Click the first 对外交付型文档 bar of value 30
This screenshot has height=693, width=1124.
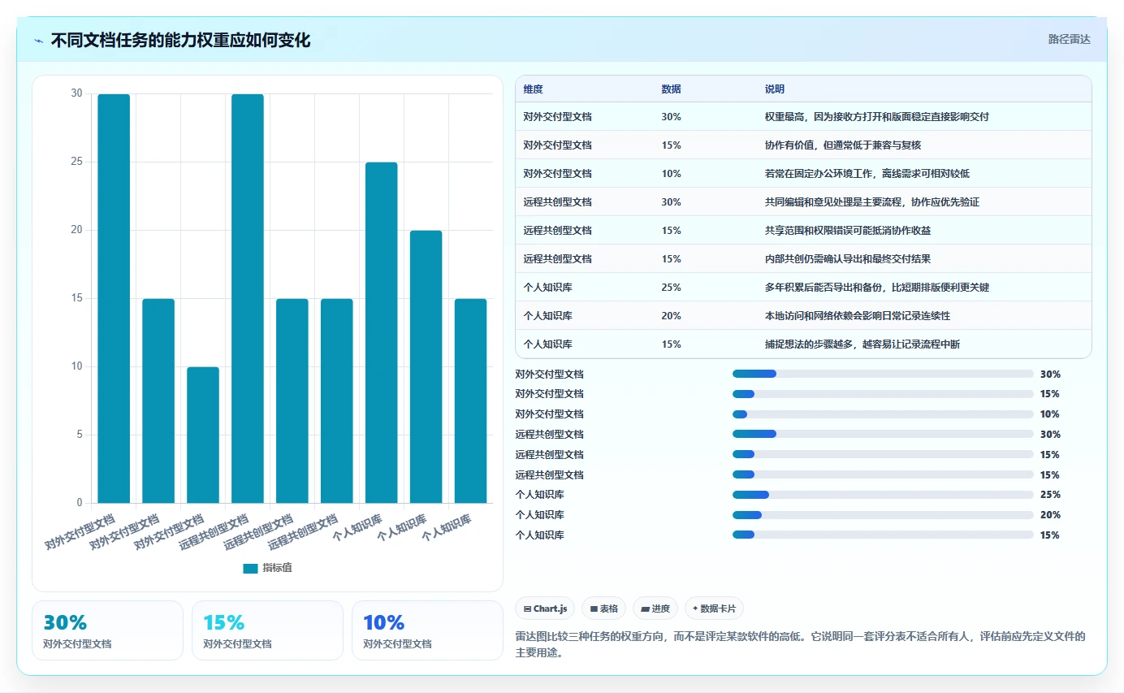pyautogui.click(x=114, y=298)
